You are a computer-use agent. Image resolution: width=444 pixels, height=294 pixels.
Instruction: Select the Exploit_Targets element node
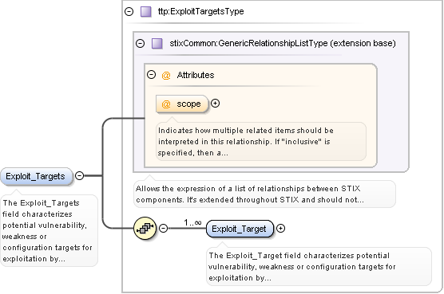click(37, 177)
